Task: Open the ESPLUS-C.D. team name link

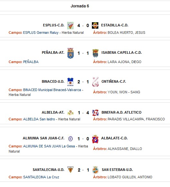Action: pos(54,25)
